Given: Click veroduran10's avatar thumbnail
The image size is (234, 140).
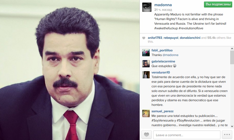Looking at the screenshot, I should click(x=146, y=75).
